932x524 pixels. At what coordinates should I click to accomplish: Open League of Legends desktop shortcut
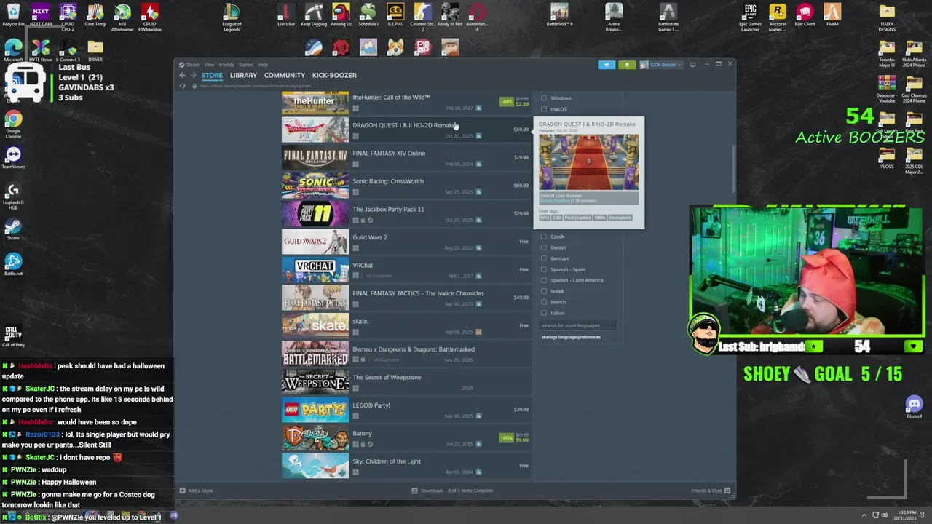click(x=232, y=17)
